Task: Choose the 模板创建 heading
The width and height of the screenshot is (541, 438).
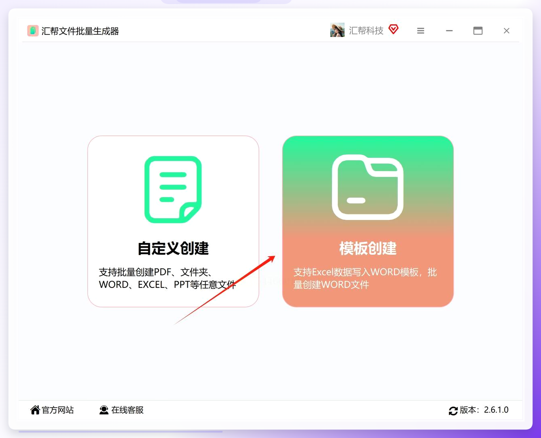Action: [368, 248]
